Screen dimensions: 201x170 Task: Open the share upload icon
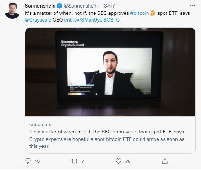(x=165, y=161)
